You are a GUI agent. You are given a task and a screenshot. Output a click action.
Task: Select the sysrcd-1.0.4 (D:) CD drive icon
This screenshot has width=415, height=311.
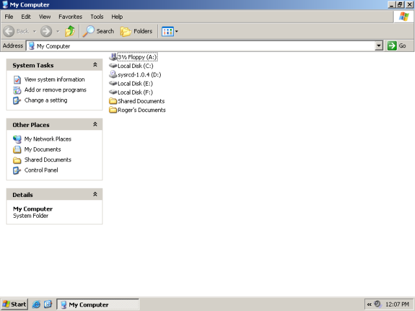tap(113, 75)
